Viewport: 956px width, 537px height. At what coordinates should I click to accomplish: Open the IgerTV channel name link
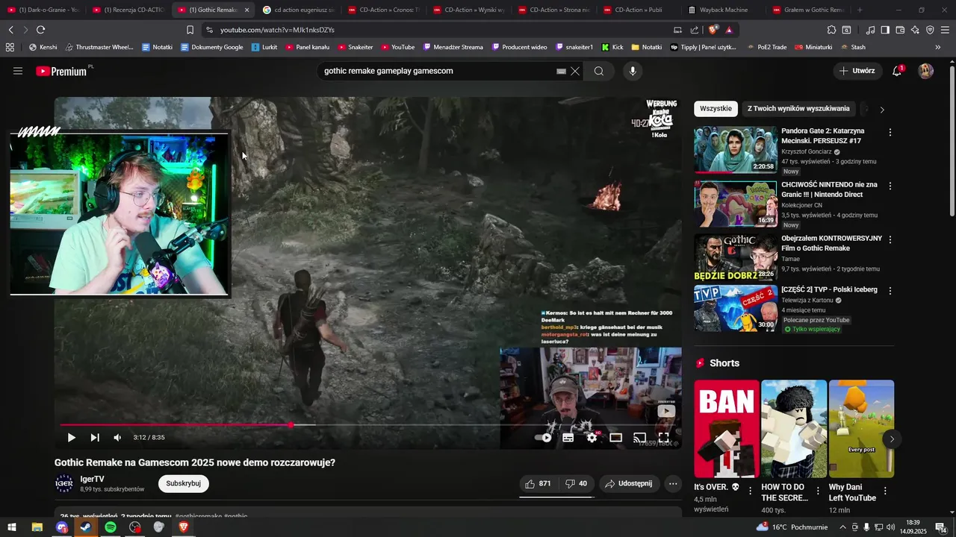tap(93, 479)
